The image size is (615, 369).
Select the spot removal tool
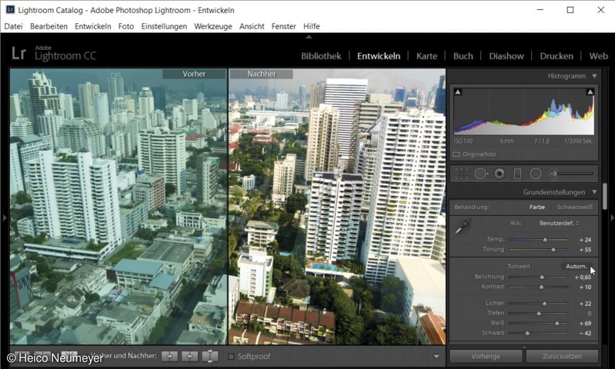tap(481, 174)
